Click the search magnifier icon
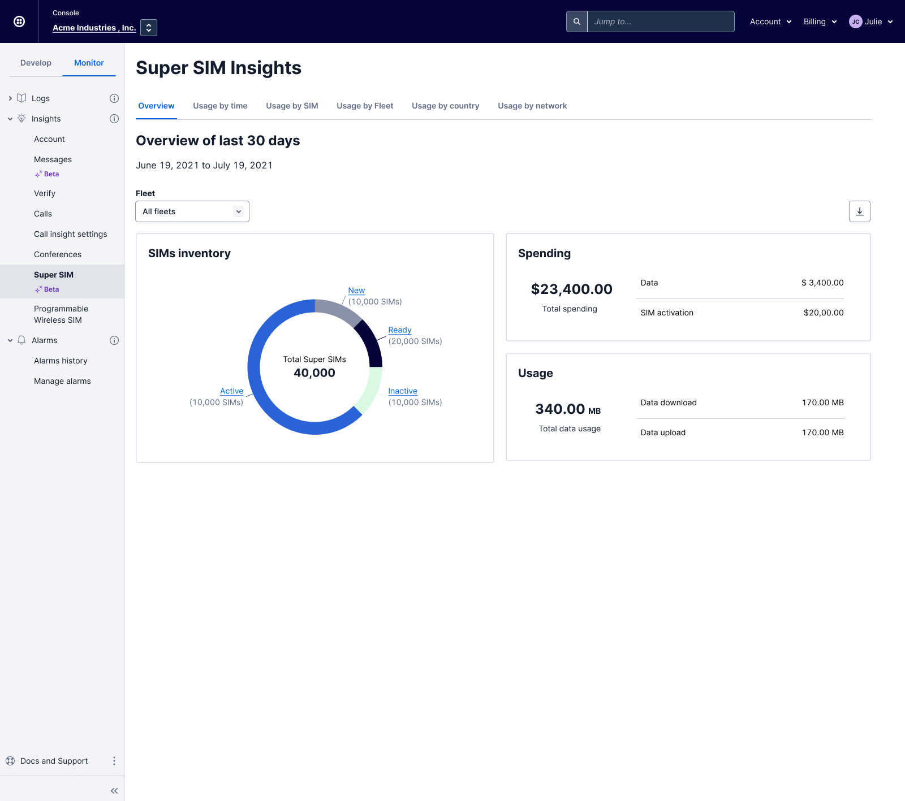This screenshot has height=801, width=905. (577, 21)
